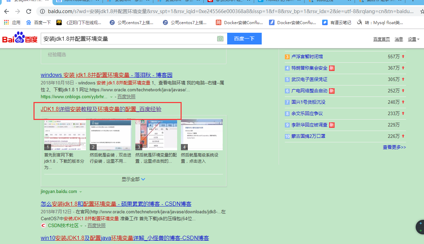
Task: Open hot search 特朗普称集会安全
Action: pyautogui.click(x=309, y=68)
